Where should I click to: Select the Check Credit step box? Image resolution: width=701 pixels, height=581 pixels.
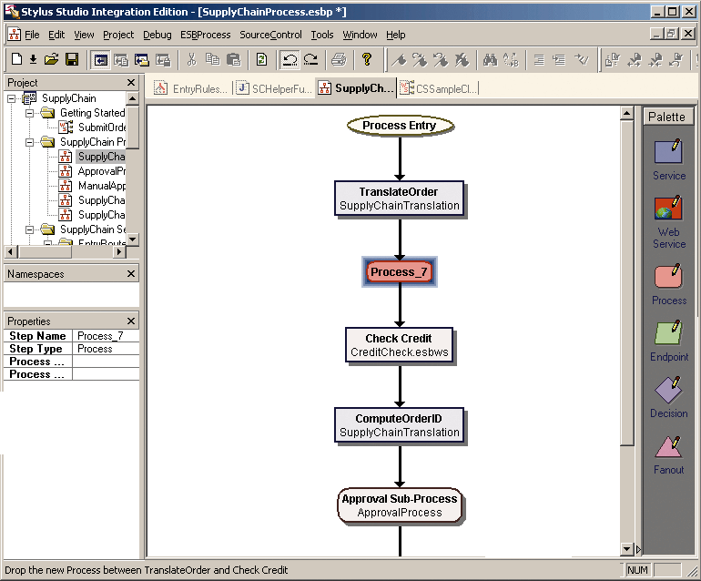coord(400,345)
